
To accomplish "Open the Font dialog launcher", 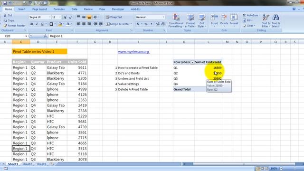I will tap(72, 30).
